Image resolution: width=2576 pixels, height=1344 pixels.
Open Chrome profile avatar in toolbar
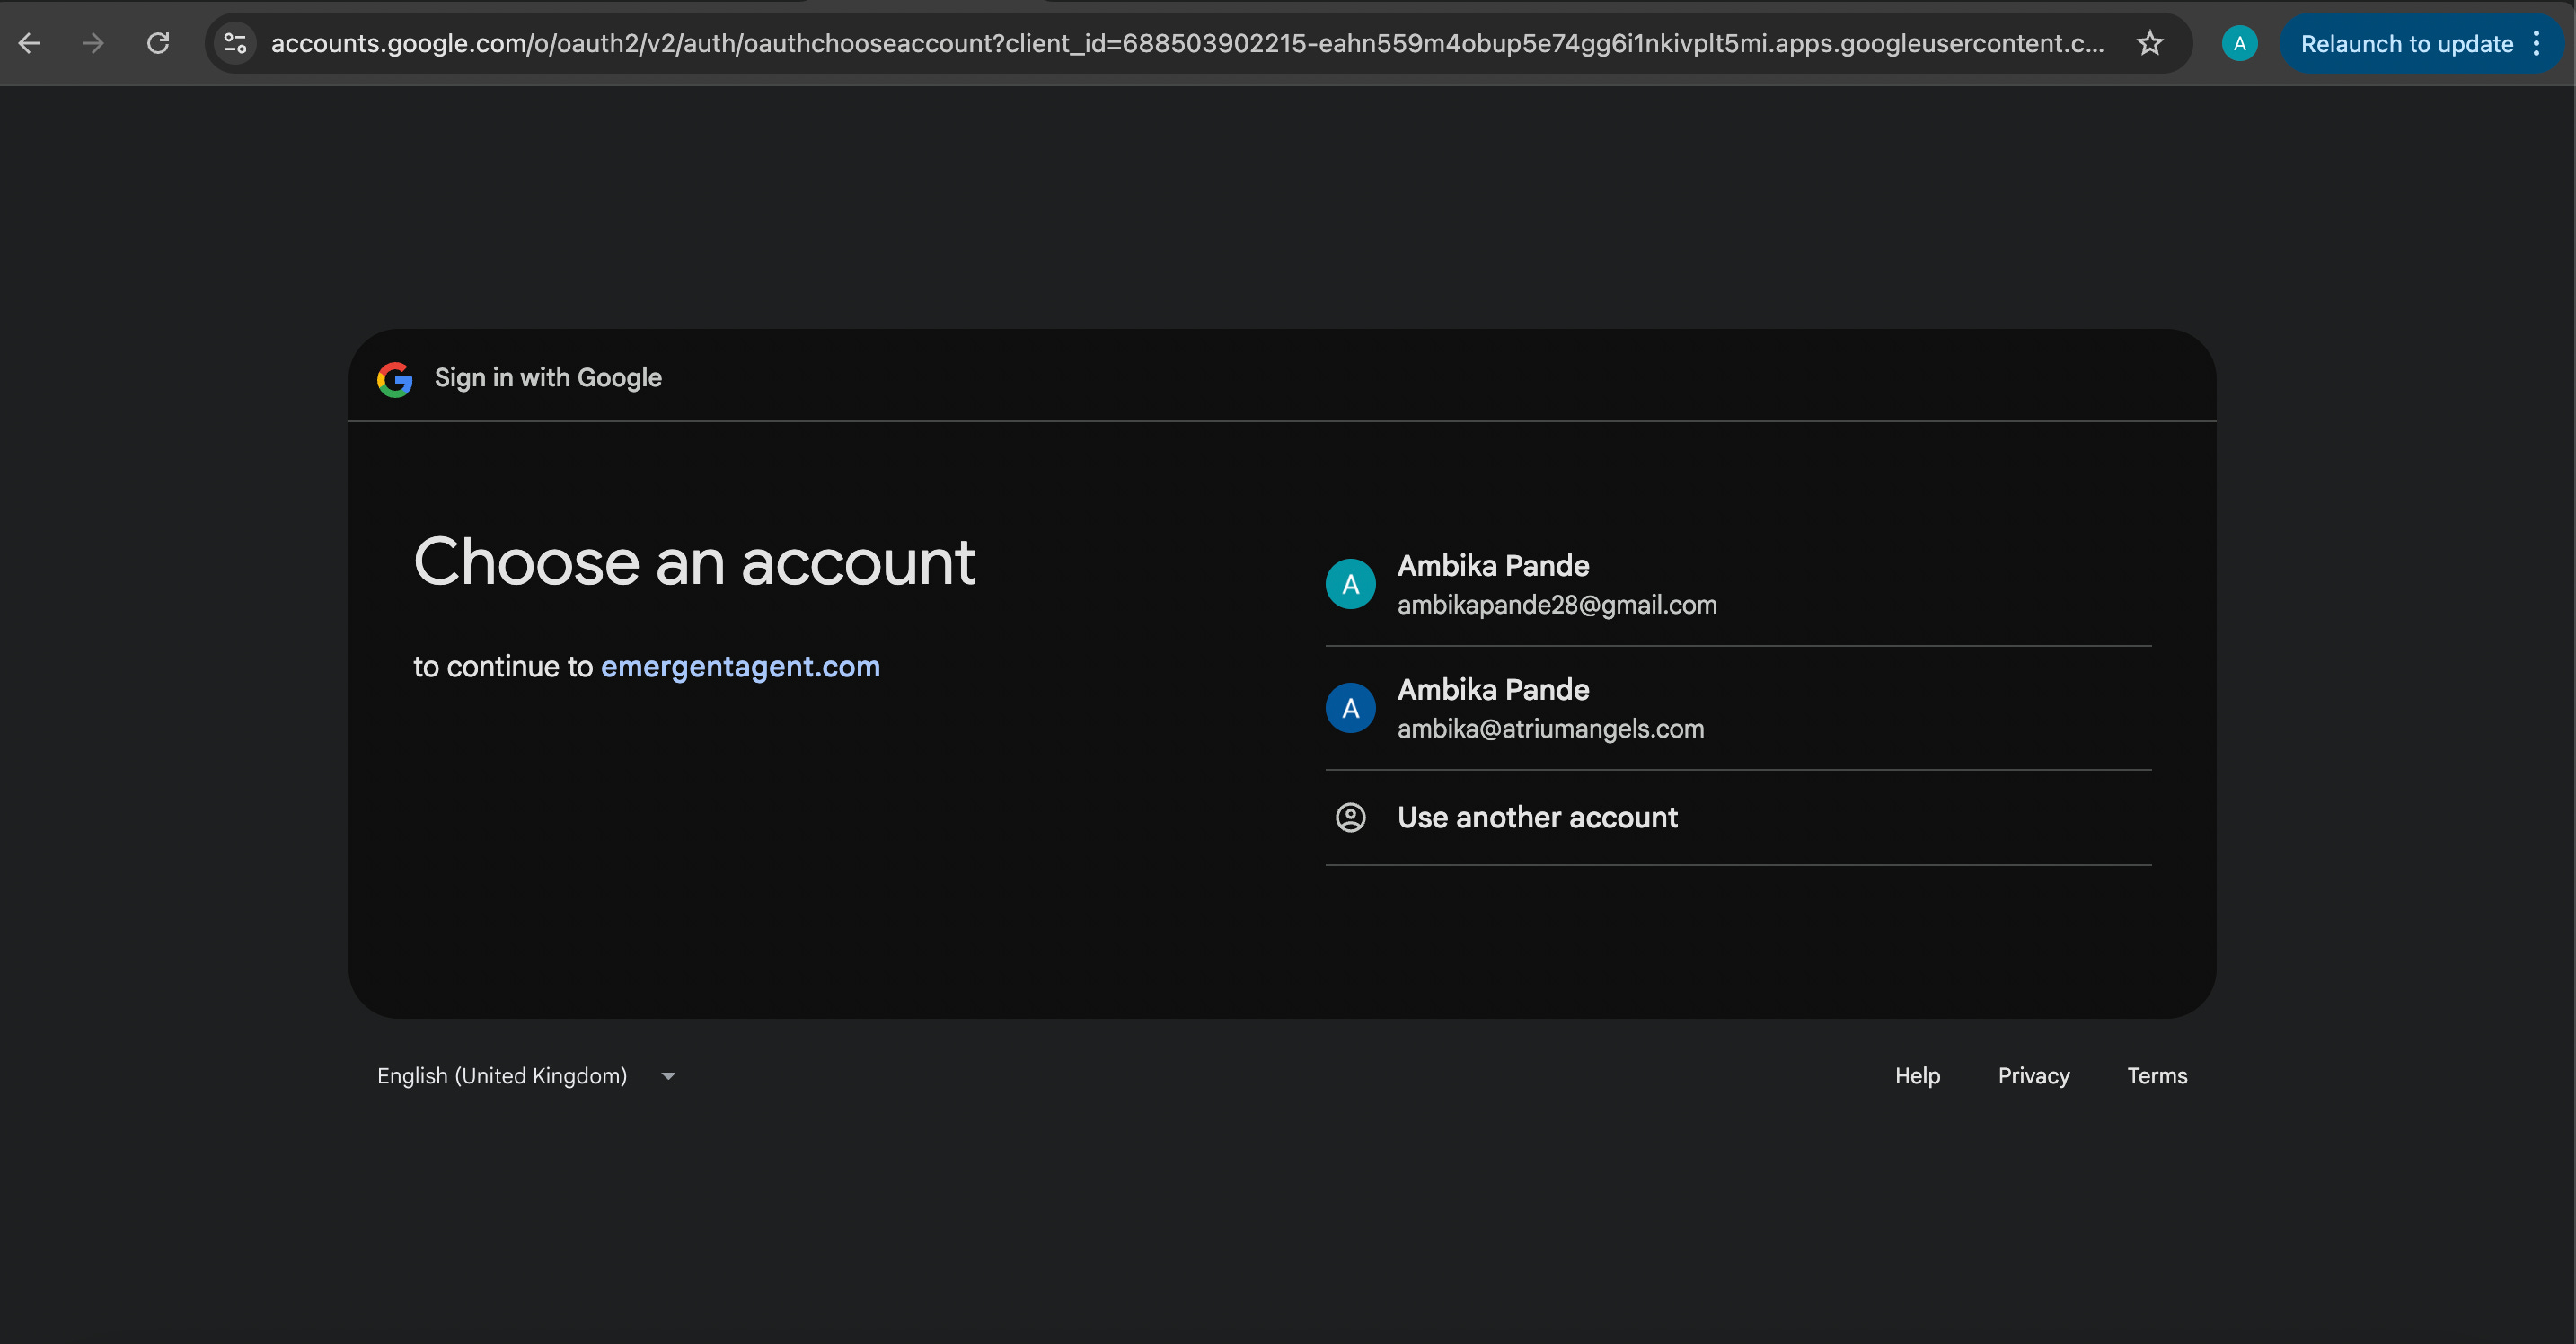pyautogui.click(x=2239, y=43)
